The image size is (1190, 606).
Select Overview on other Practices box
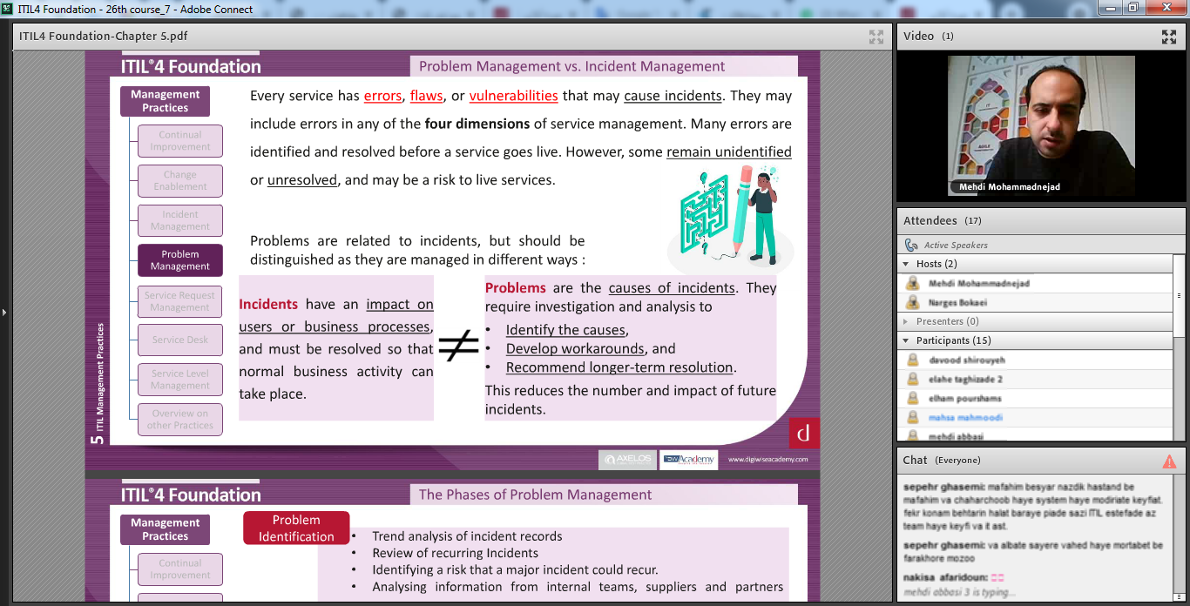[x=180, y=420]
